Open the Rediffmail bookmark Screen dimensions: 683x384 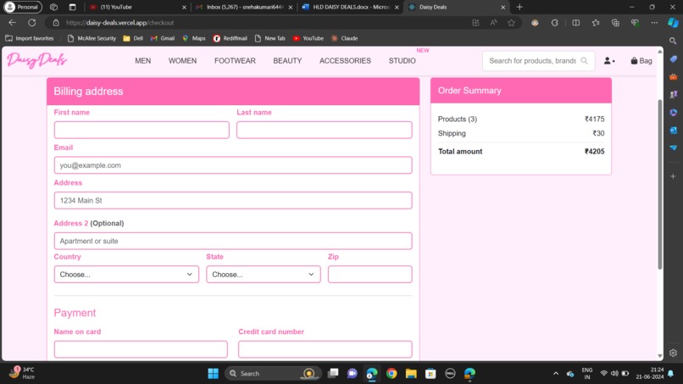(x=230, y=38)
